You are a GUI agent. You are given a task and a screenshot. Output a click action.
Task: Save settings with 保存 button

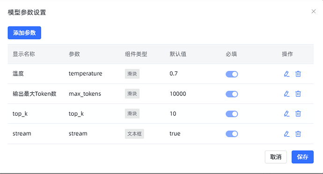click(302, 157)
